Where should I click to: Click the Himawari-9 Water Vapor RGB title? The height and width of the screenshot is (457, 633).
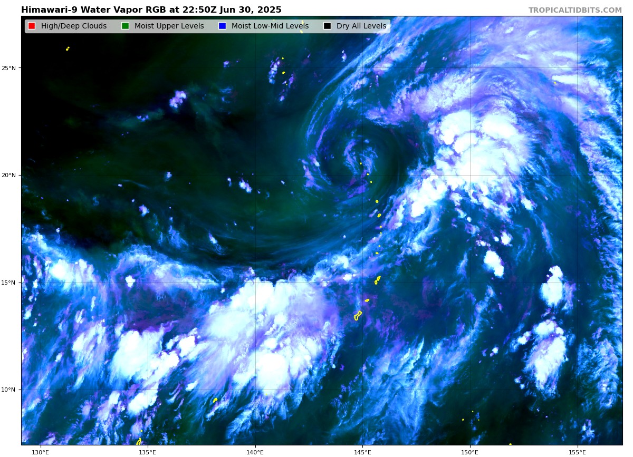[151, 10]
